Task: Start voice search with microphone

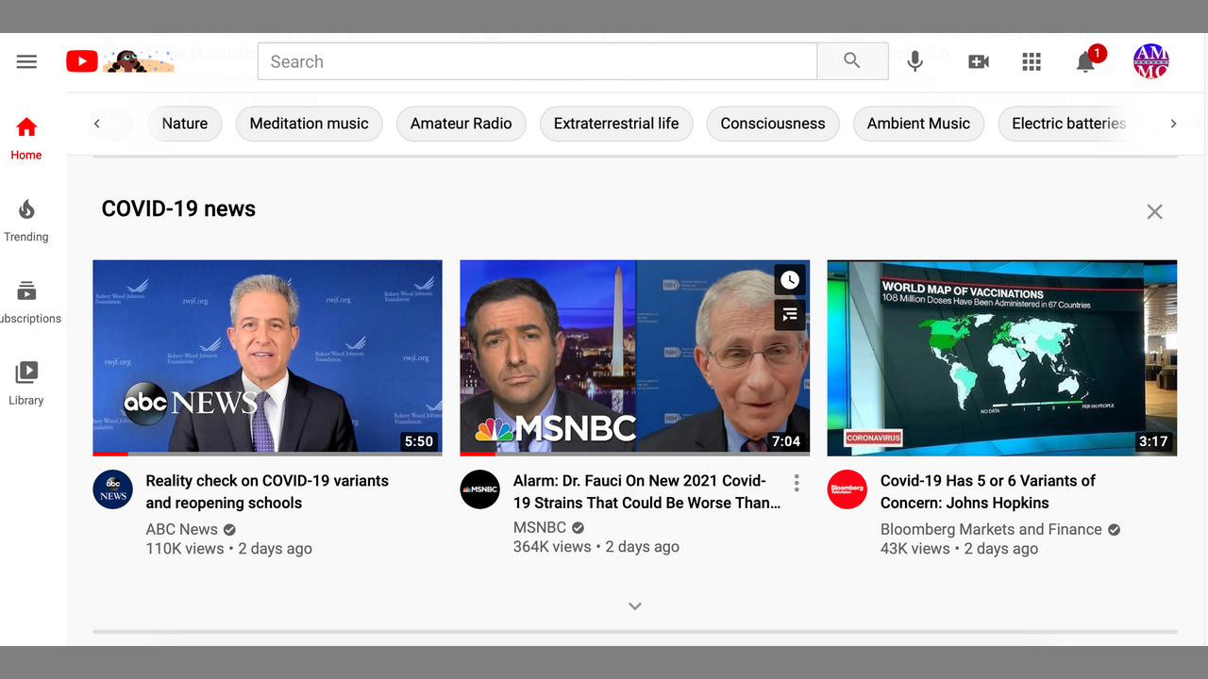Action: 914,61
